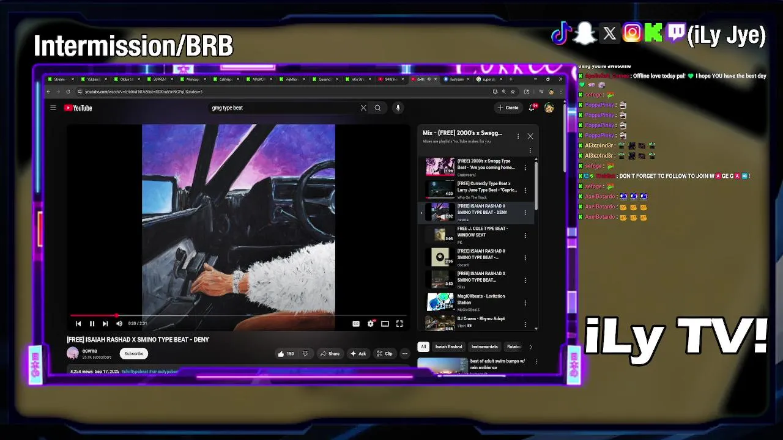Image resolution: width=783 pixels, height=440 pixels.
Task: Select the 'Isaiah Rashad' filter chip
Action: pyautogui.click(x=448, y=346)
